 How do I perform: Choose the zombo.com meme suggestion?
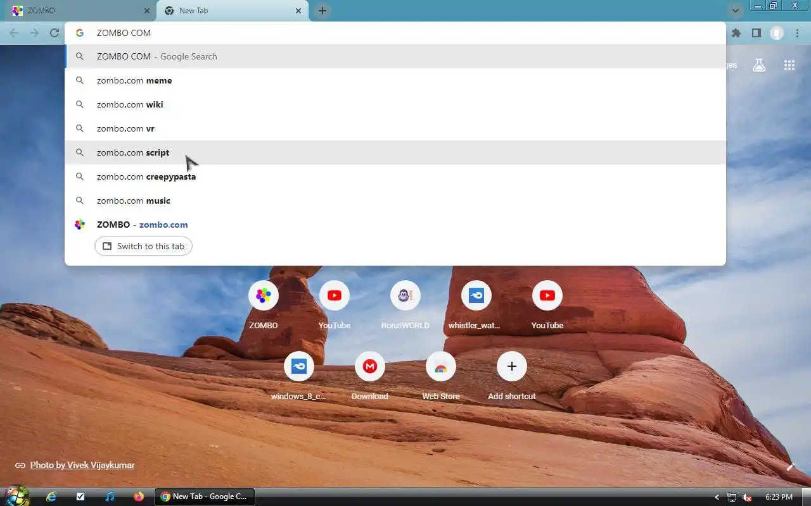(x=395, y=80)
